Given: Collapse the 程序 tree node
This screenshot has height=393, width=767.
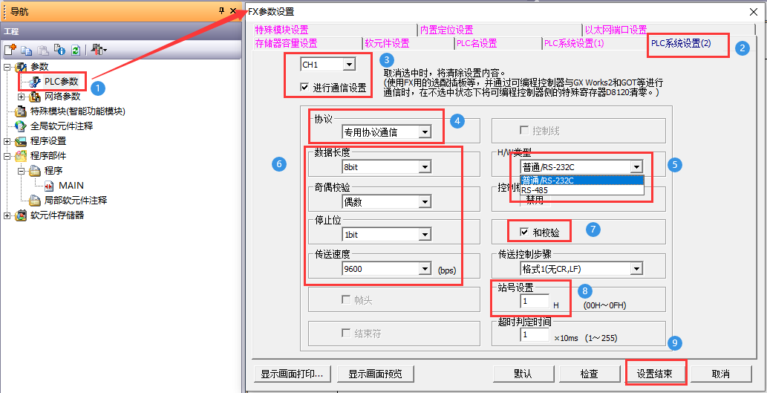Looking at the screenshot, I should tap(22, 171).
